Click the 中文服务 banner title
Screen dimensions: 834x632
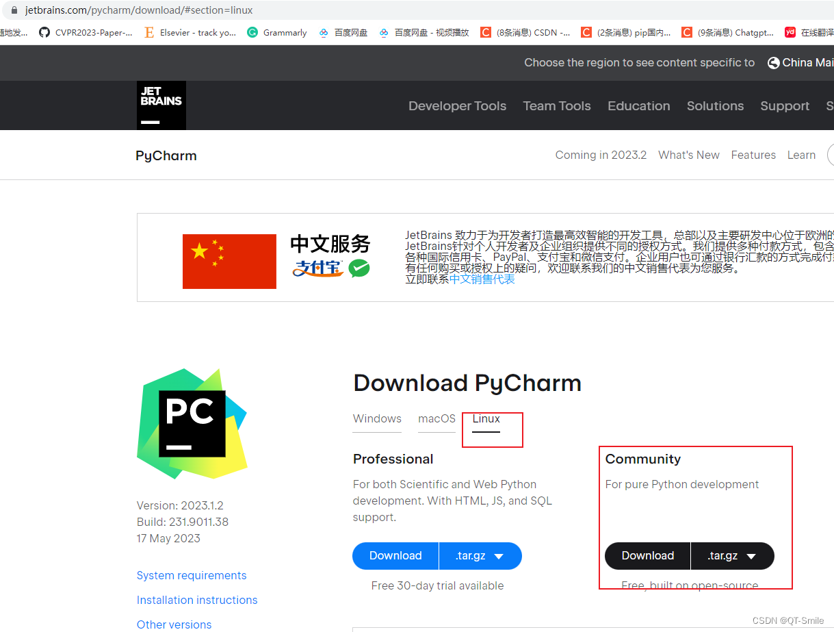click(330, 244)
